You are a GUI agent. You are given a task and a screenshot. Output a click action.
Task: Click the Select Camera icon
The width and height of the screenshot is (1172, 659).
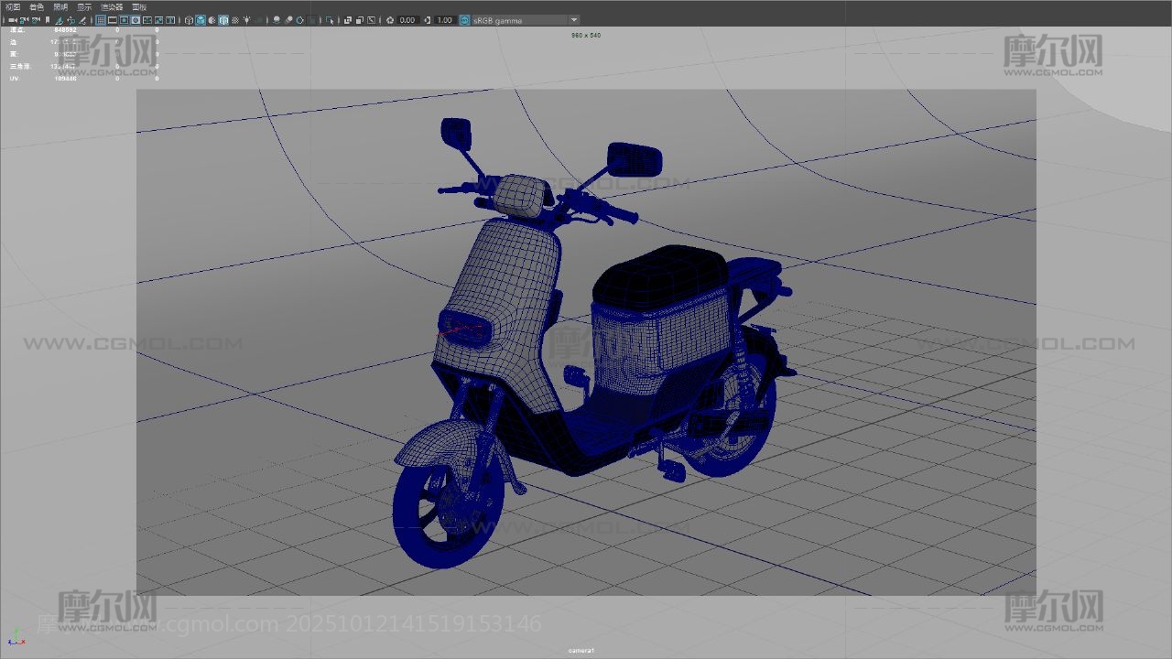[x=13, y=20]
